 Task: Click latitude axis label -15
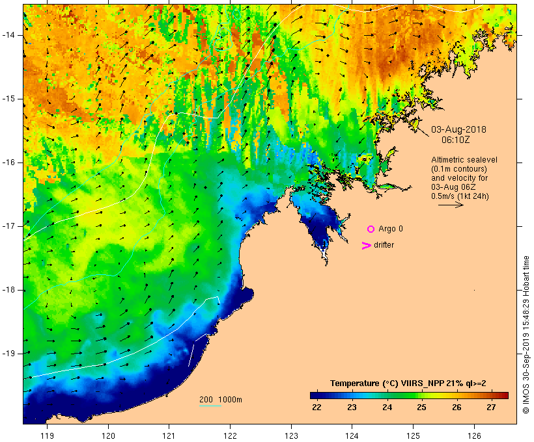8,99
